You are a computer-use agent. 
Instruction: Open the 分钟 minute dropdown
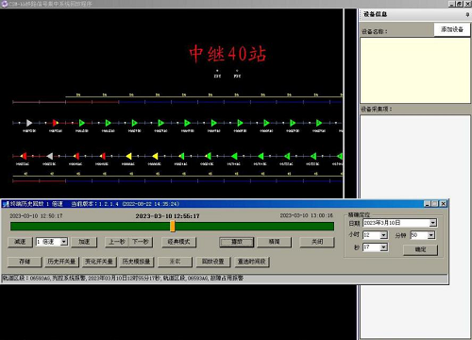click(431, 235)
